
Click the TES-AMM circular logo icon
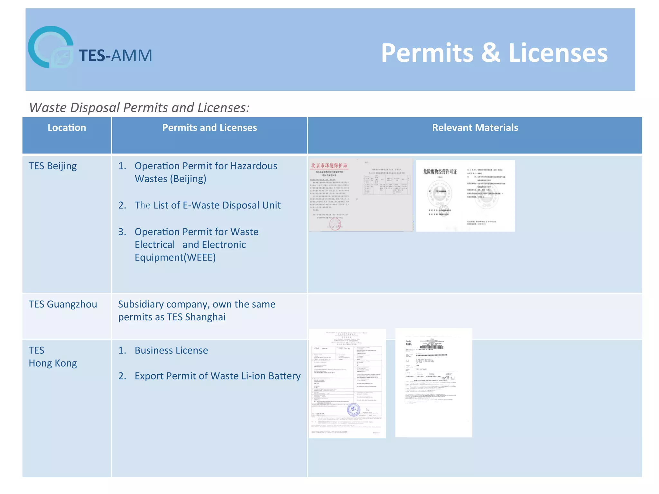(x=51, y=47)
